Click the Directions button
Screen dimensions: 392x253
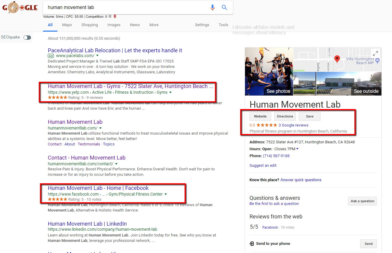tap(285, 116)
